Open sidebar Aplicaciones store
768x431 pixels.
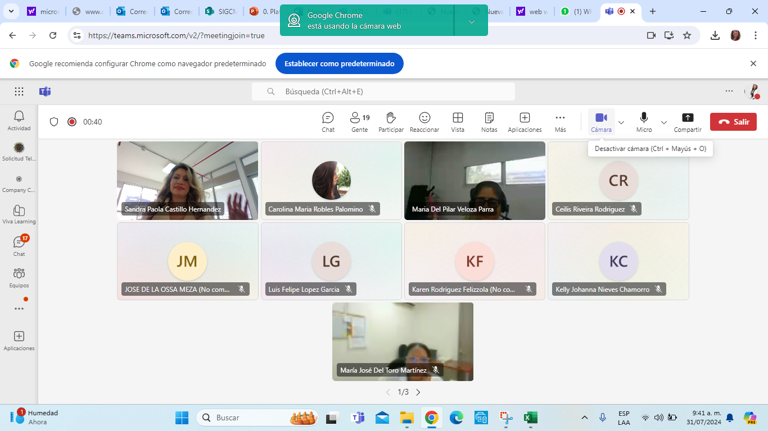pos(19,340)
